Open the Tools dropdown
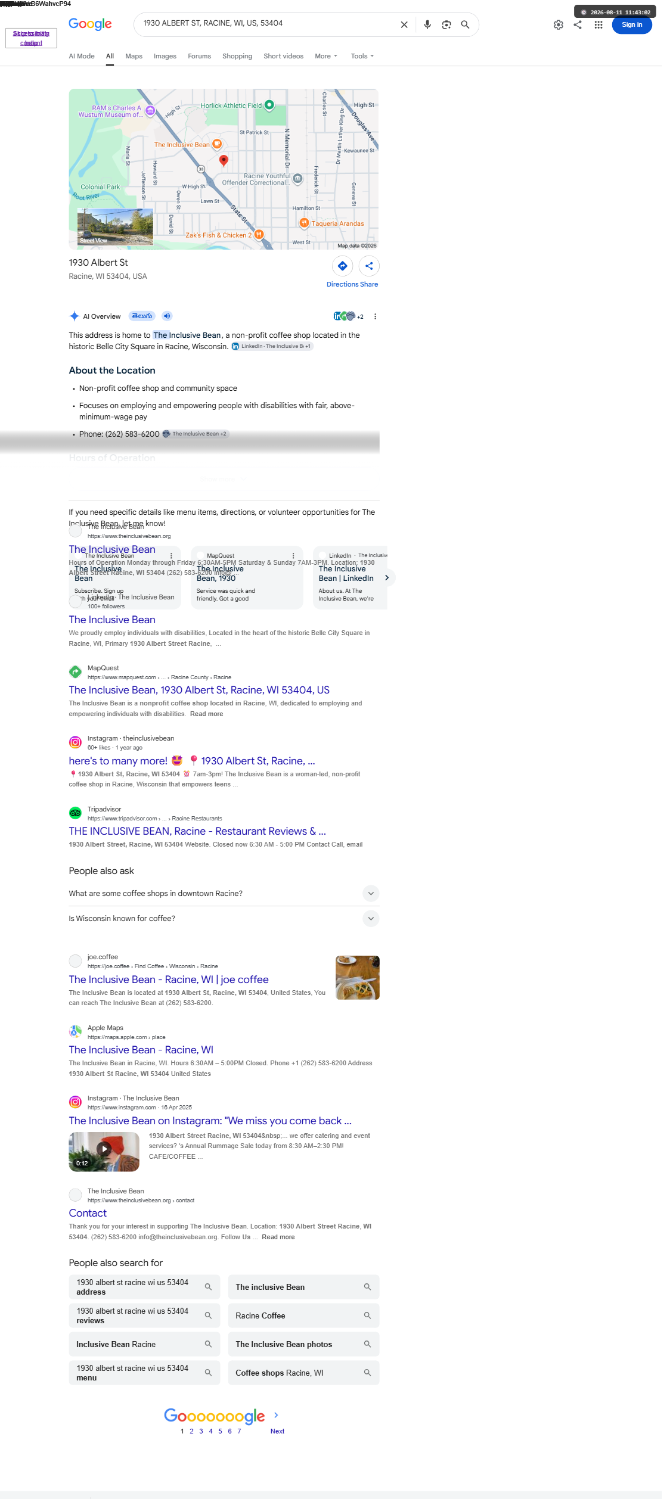670x1499 pixels. [362, 56]
